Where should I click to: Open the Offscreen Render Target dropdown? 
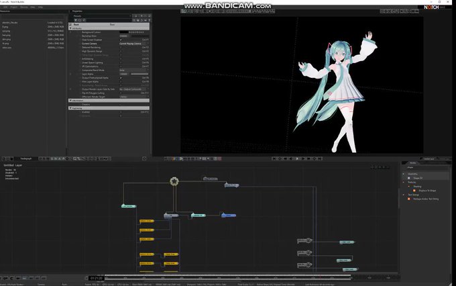(x=133, y=97)
